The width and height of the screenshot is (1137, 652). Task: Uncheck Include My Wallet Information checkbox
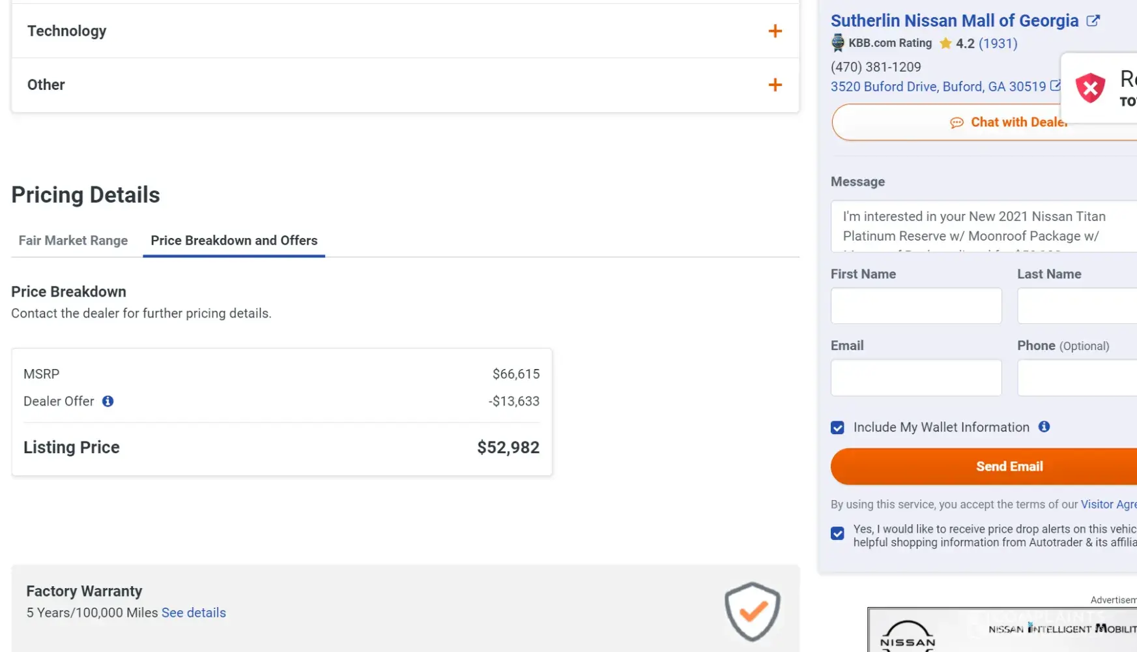coord(838,428)
